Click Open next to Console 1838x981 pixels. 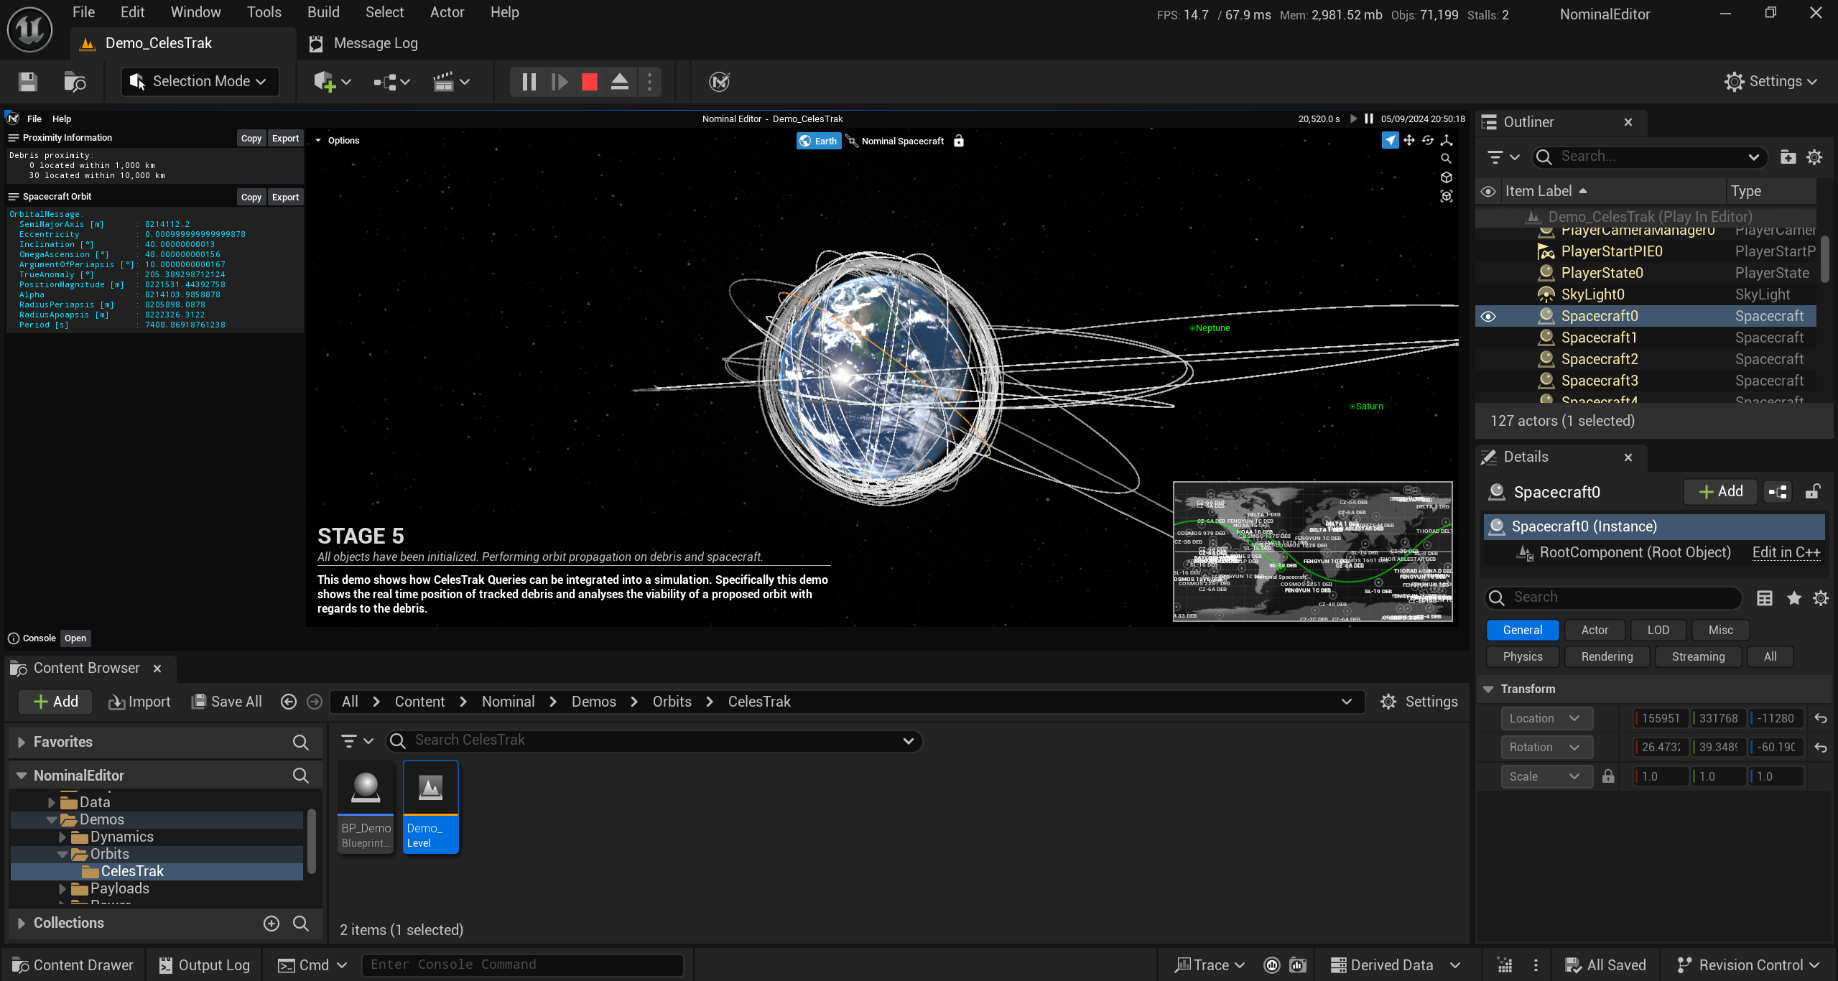pyautogui.click(x=75, y=638)
